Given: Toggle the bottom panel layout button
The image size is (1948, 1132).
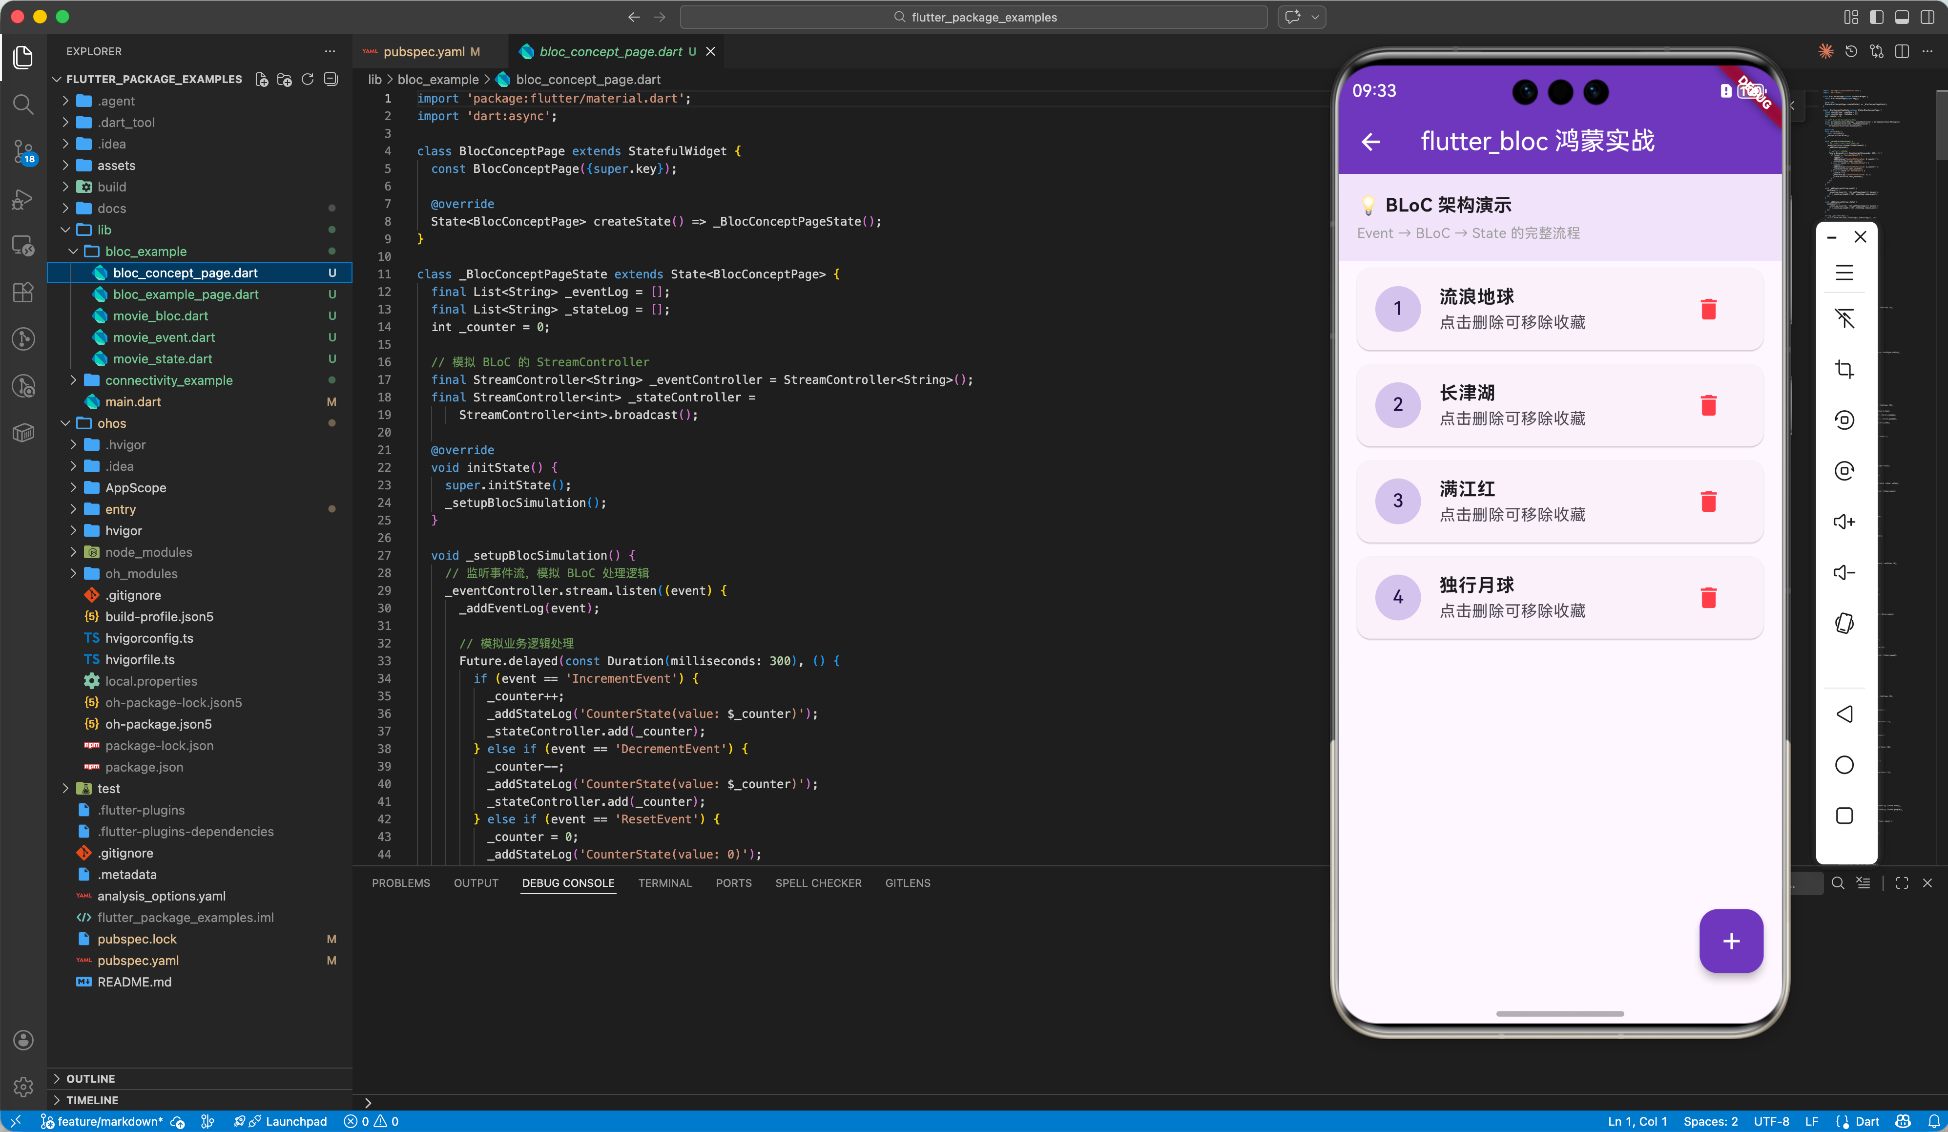Looking at the screenshot, I should (1903, 17).
